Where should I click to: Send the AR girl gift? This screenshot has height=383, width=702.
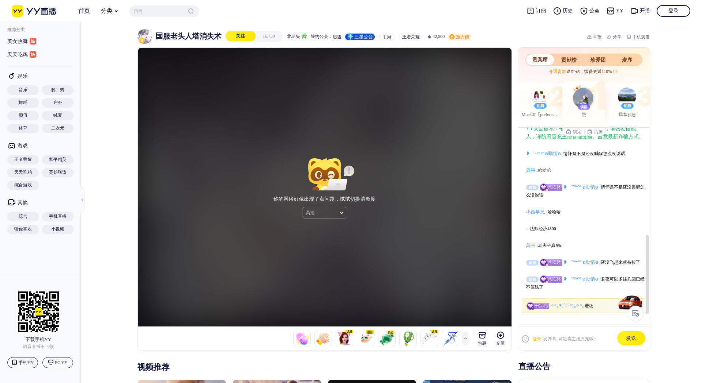tap(344, 338)
